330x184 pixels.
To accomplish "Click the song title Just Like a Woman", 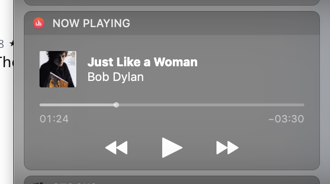I will tap(142, 62).
